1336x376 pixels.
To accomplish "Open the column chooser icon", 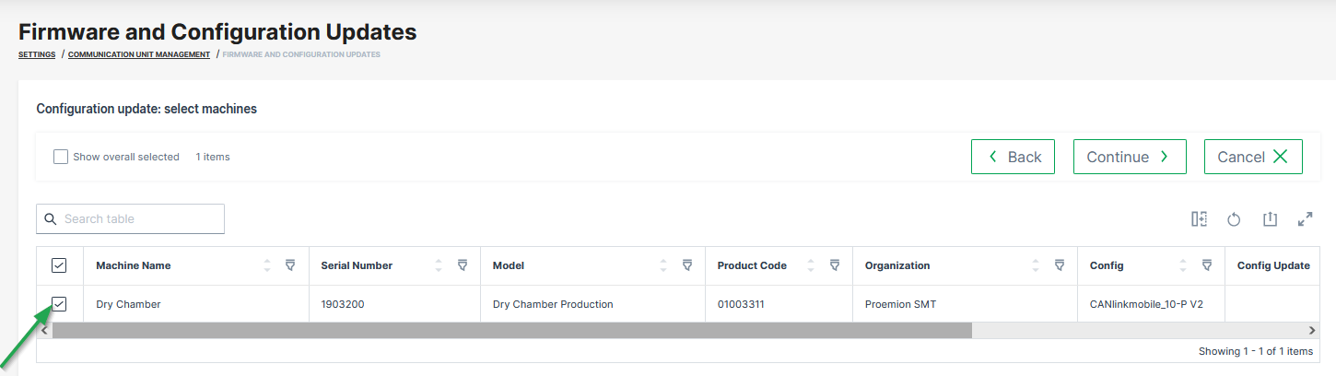I will pos(1199,219).
